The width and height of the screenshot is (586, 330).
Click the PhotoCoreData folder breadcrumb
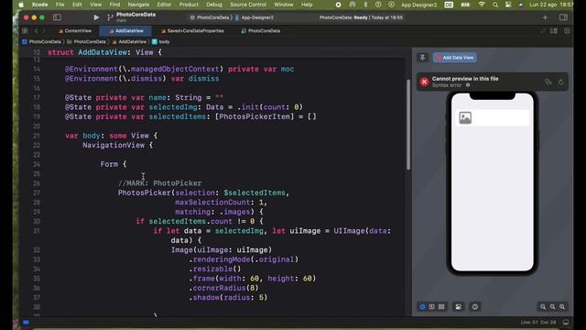point(87,41)
